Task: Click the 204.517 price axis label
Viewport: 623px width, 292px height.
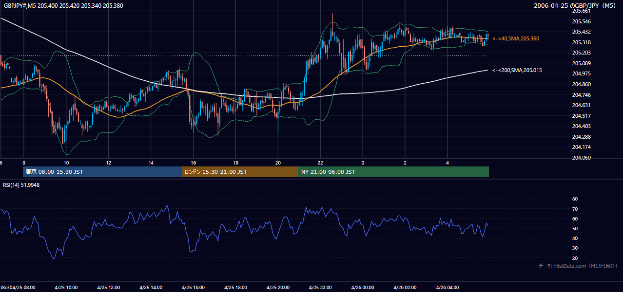Action: coord(581,116)
